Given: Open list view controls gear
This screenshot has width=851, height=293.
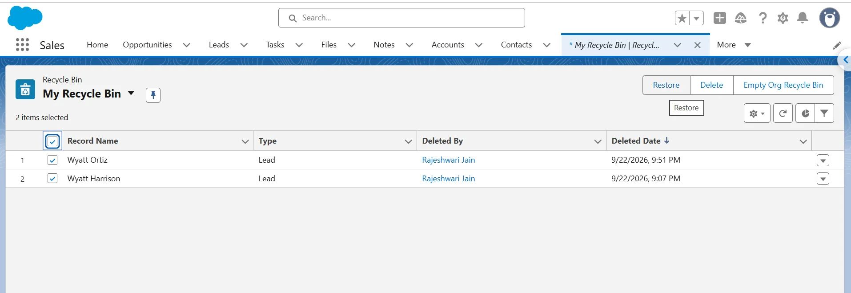Looking at the screenshot, I should [757, 113].
